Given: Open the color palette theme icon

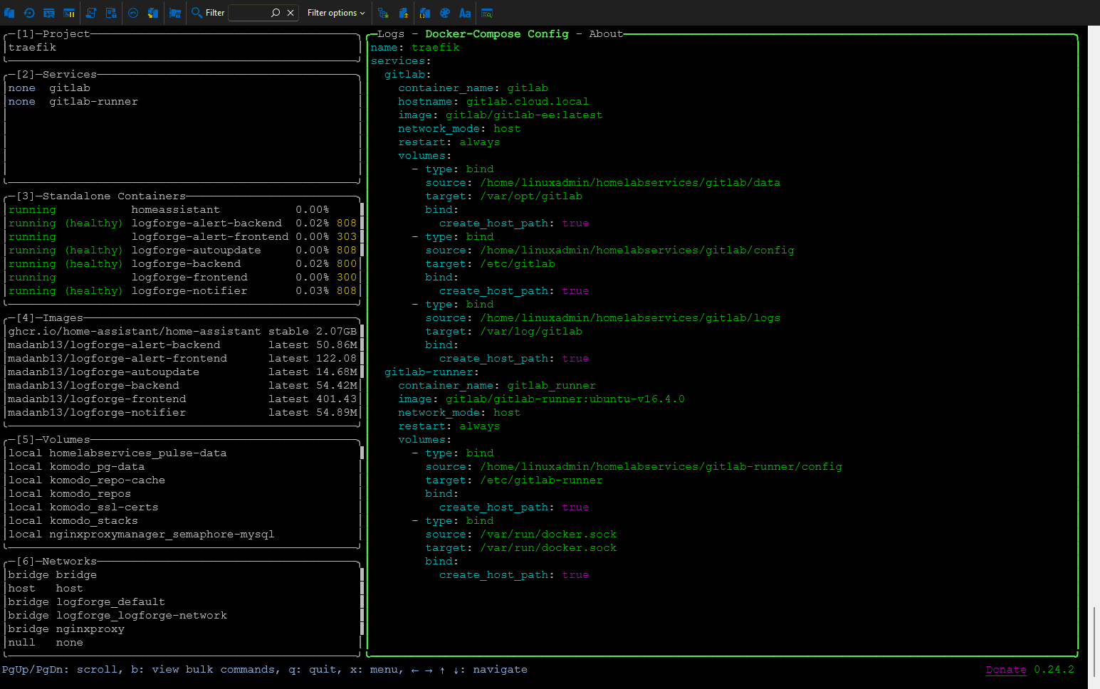Looking at the screenshot, I should (x=445, y=13).
